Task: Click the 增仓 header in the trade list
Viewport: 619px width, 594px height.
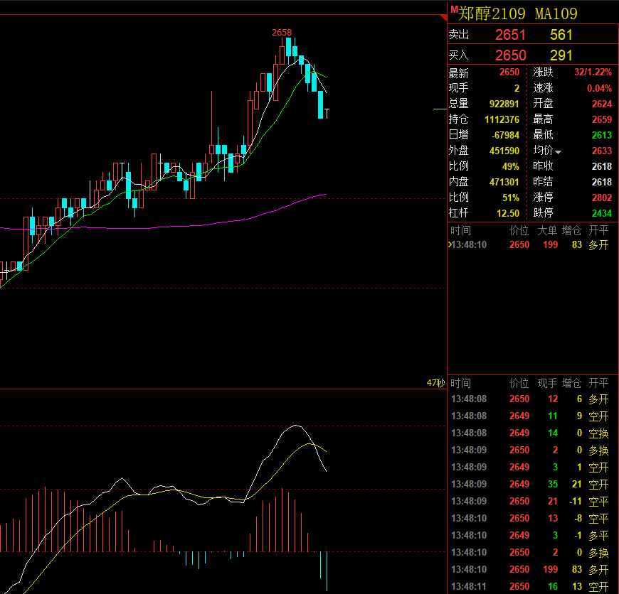Action: 571,383
